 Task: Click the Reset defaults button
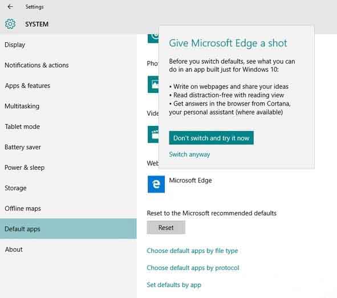pyautogui.click(x=166, y=227)
